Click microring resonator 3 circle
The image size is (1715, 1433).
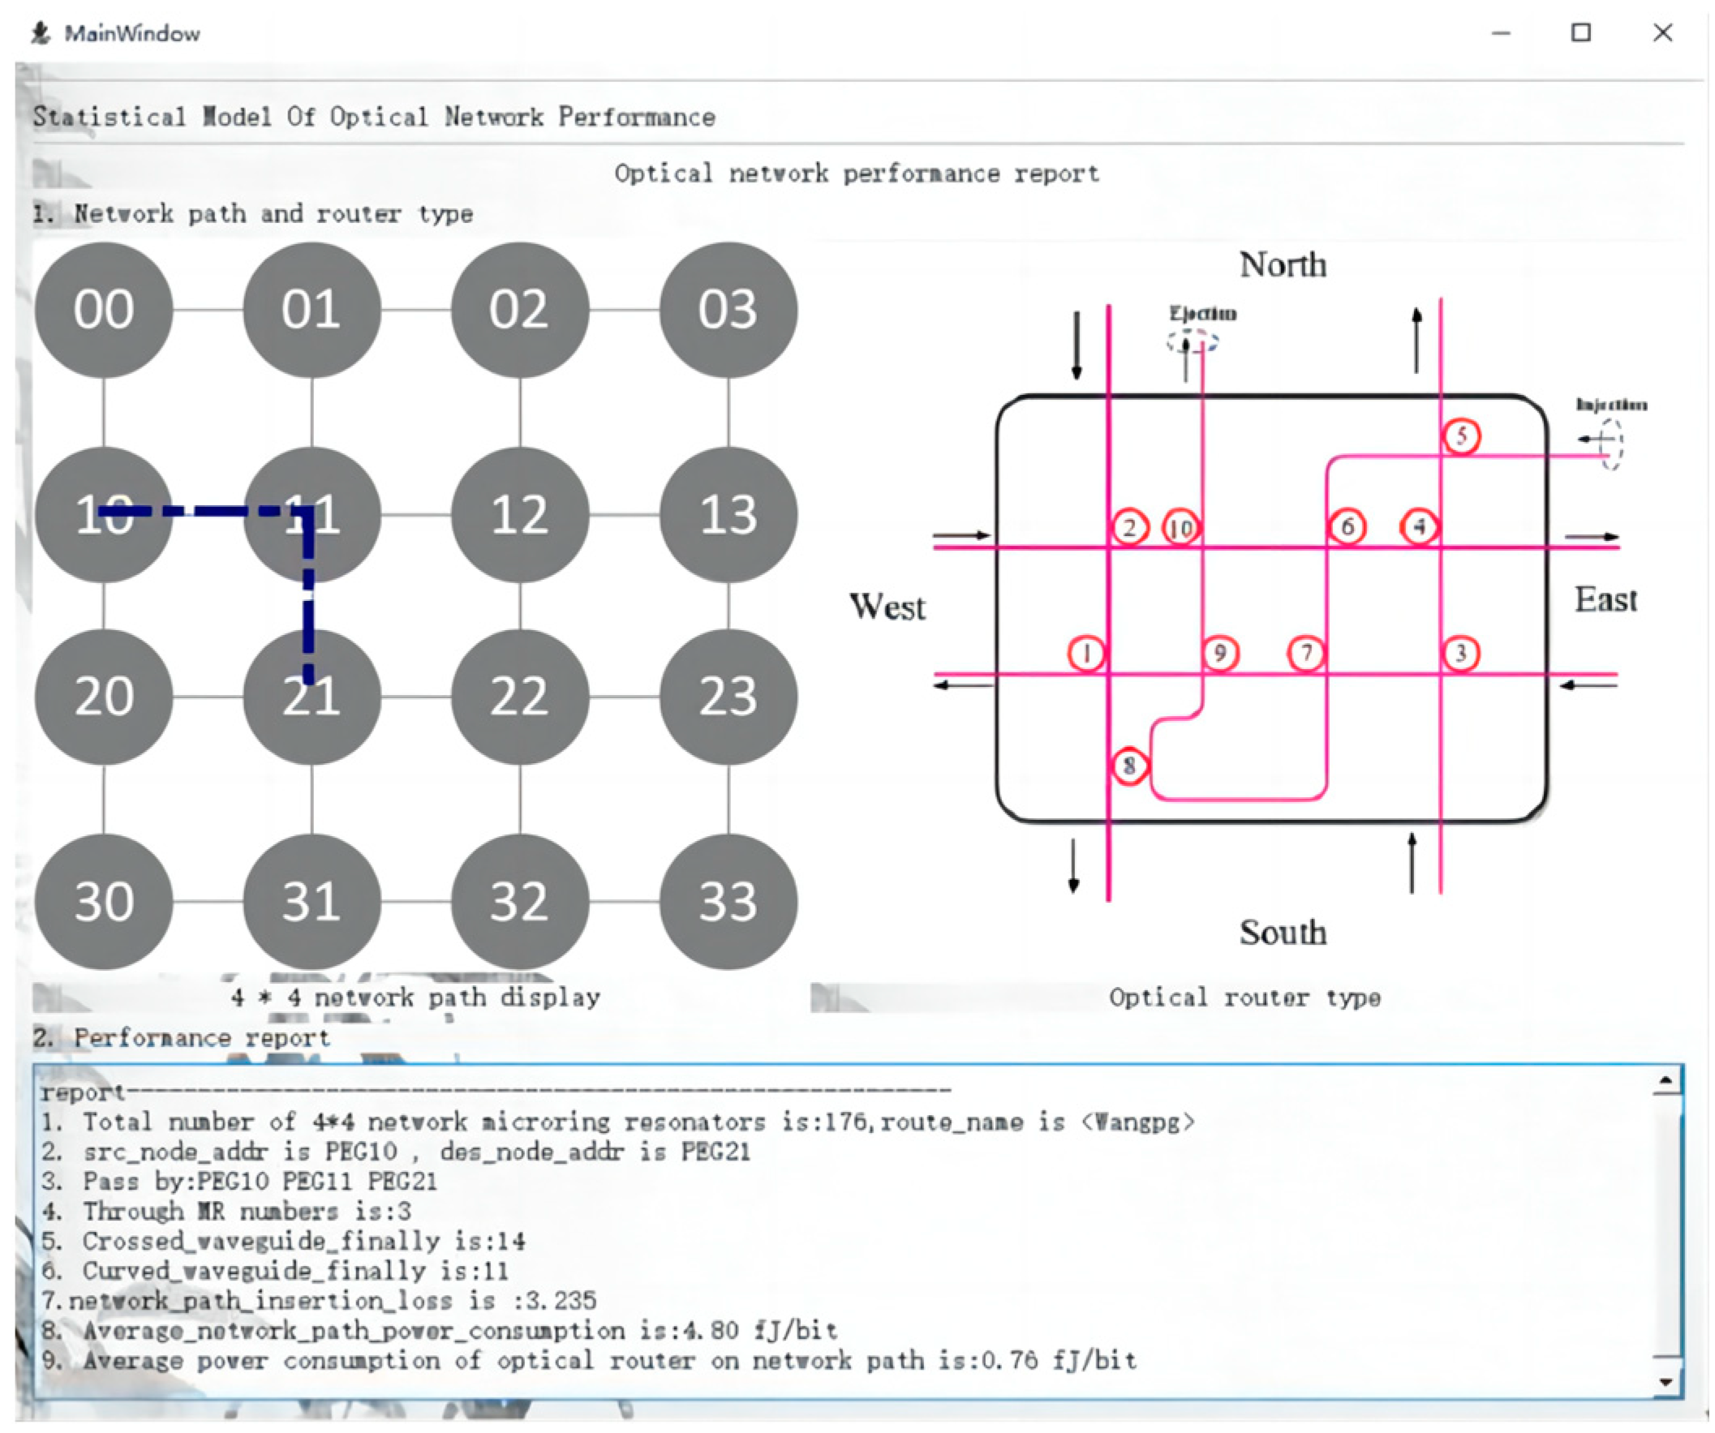tap(1461, 653)
